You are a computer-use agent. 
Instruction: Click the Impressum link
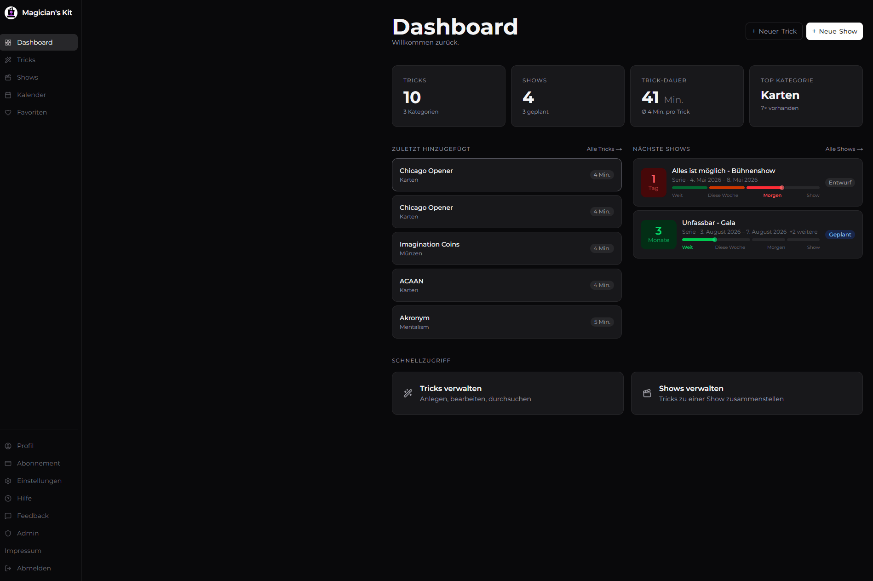point(23,551)
